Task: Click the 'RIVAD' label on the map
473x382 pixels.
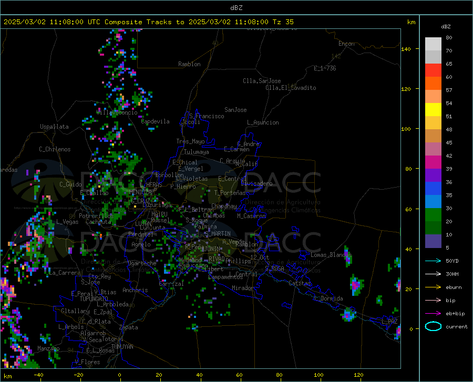Action: pos(217,259)
